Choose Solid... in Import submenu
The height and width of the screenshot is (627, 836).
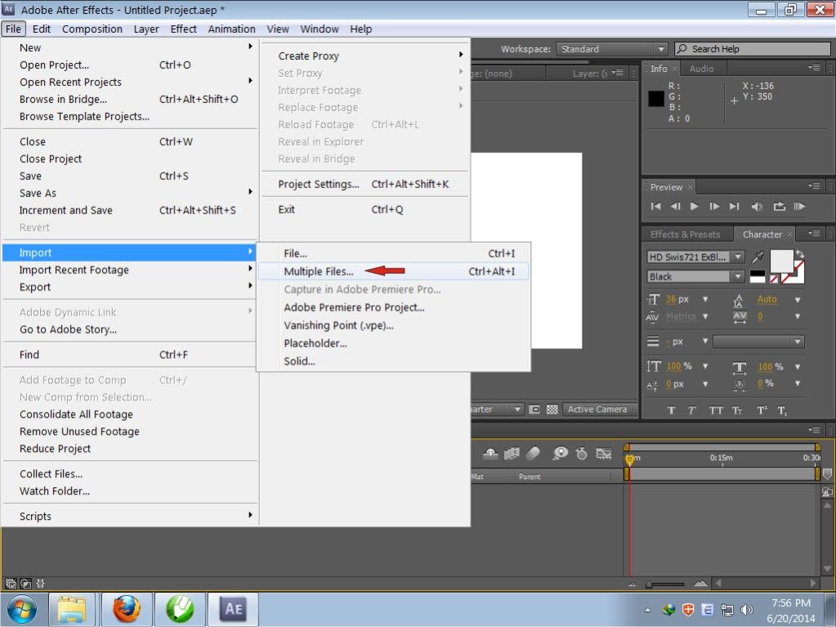(x=393, y=361)
